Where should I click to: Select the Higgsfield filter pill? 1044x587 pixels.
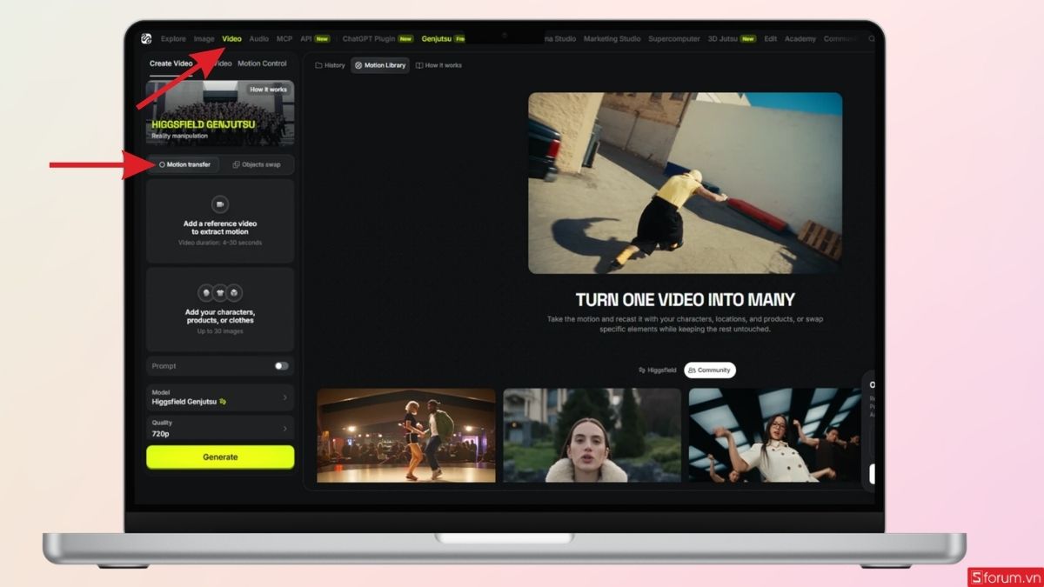658,370
